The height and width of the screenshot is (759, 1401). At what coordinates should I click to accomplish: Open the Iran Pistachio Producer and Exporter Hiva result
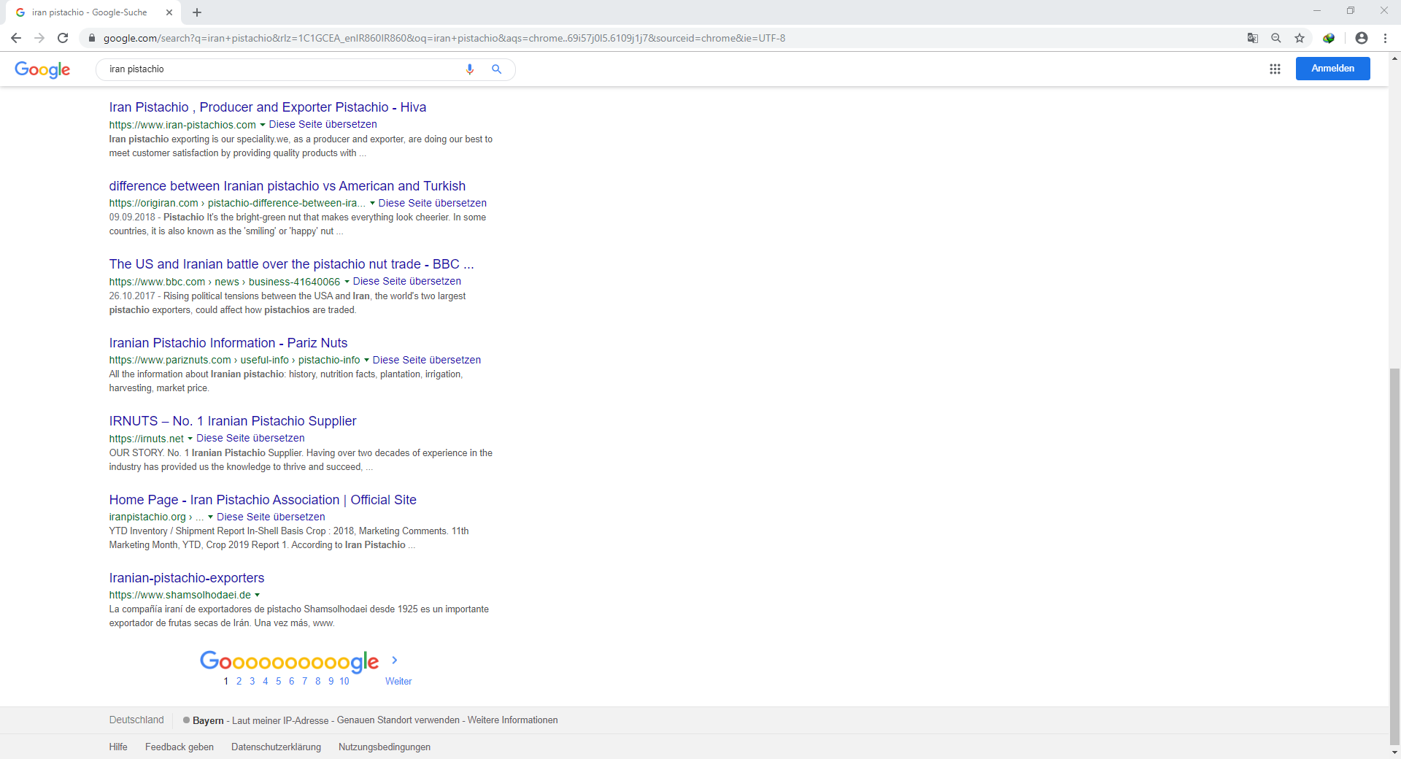click(x=268, y=107)
